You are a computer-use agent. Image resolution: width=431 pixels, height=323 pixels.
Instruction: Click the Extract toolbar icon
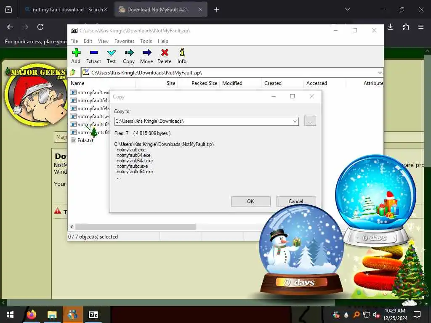(93, 56)
